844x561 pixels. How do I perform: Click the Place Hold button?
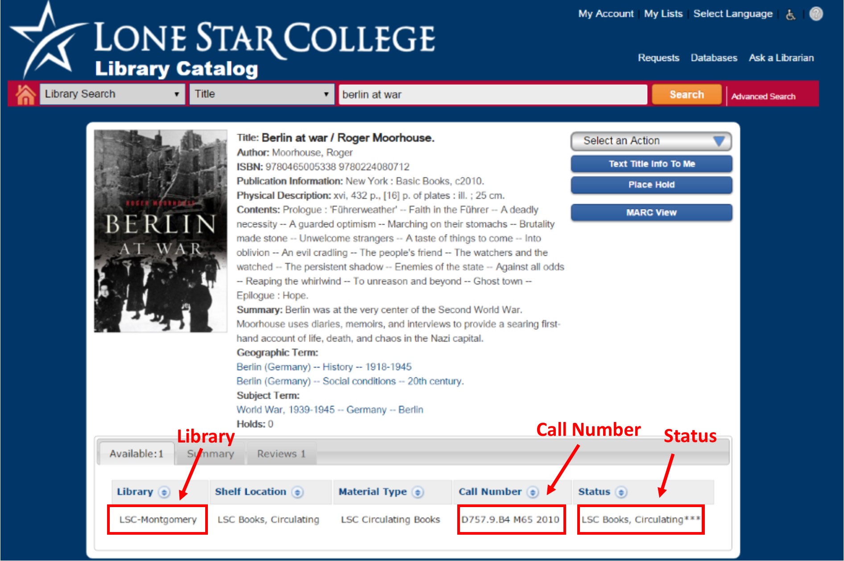(651, 185)
